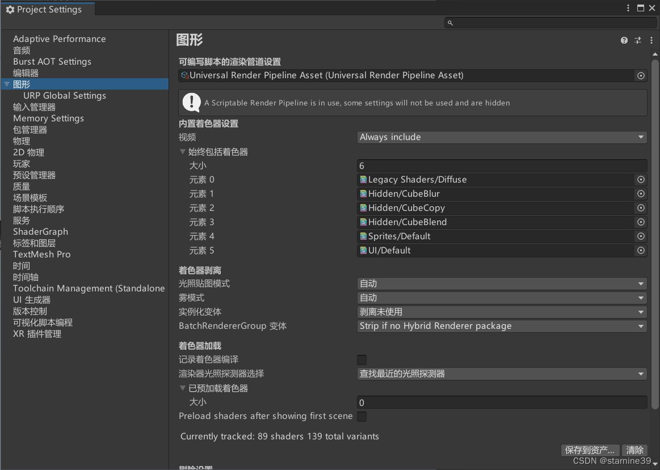Open the help icon for Graphics settings

624,40
